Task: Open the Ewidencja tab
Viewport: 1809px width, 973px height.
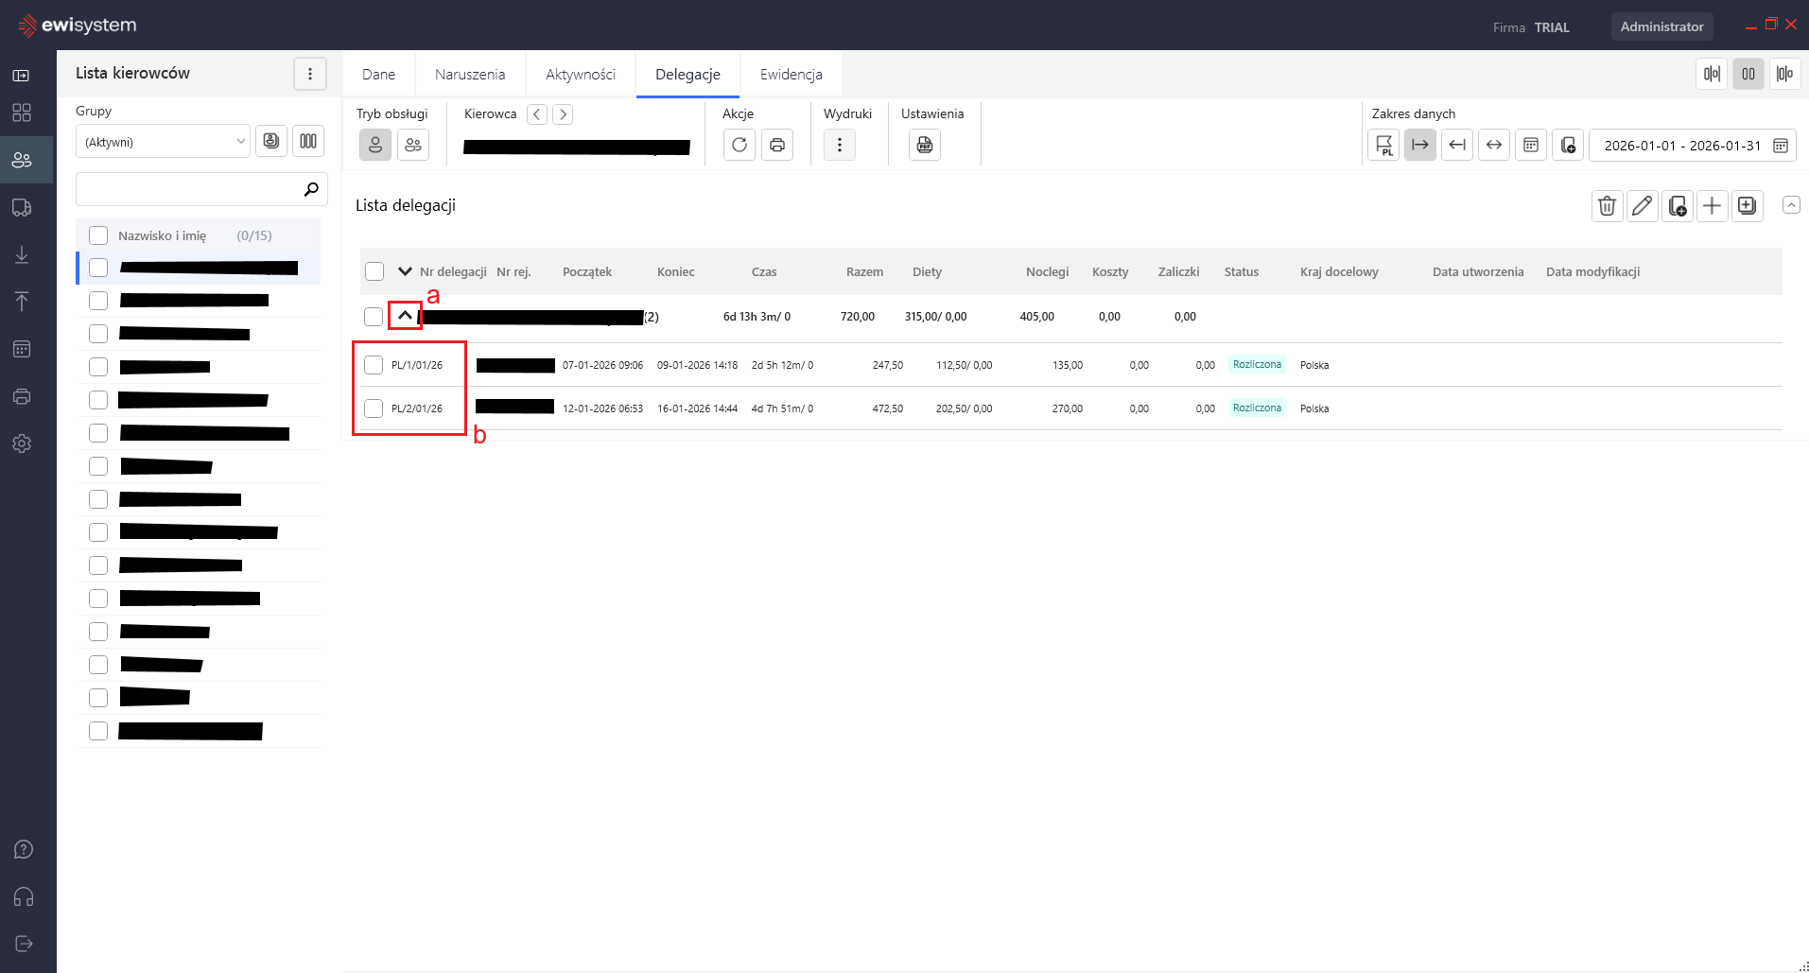Action: click(791, 75)
